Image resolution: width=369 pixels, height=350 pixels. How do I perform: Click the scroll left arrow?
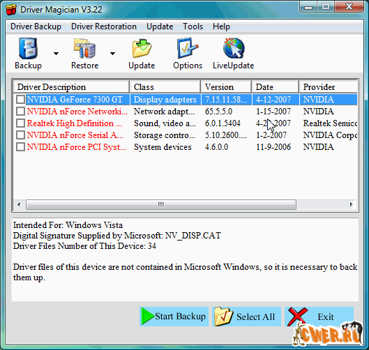tap(19, 204)
